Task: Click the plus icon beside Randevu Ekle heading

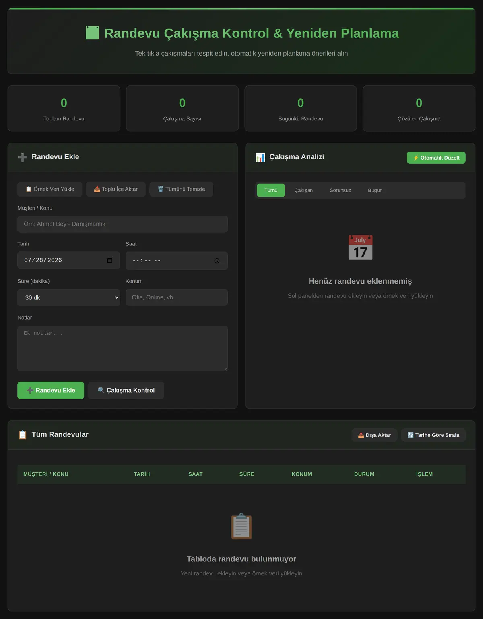Action: (23, 157)
